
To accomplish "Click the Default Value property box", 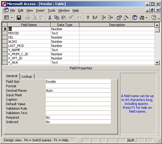I will (x=78, y=104).
